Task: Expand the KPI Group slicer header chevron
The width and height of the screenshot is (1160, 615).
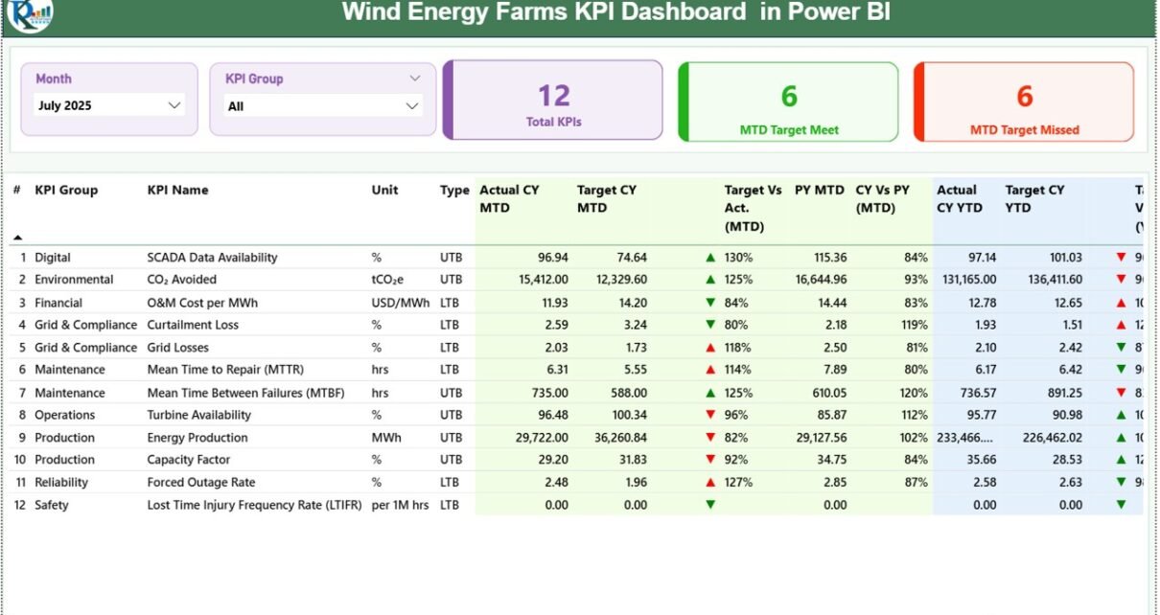Action: 415,79
